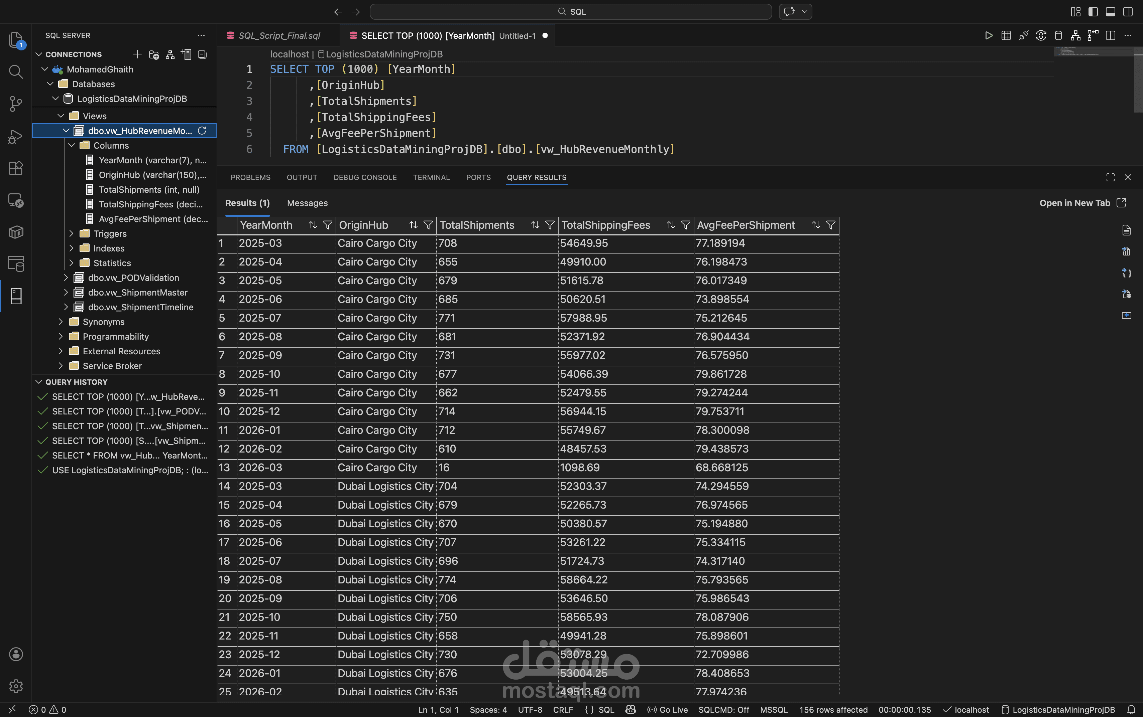Expand the dbo.vw_PODValidation view
Screen dimensions: 1143x717
click(x=66, y=278)
